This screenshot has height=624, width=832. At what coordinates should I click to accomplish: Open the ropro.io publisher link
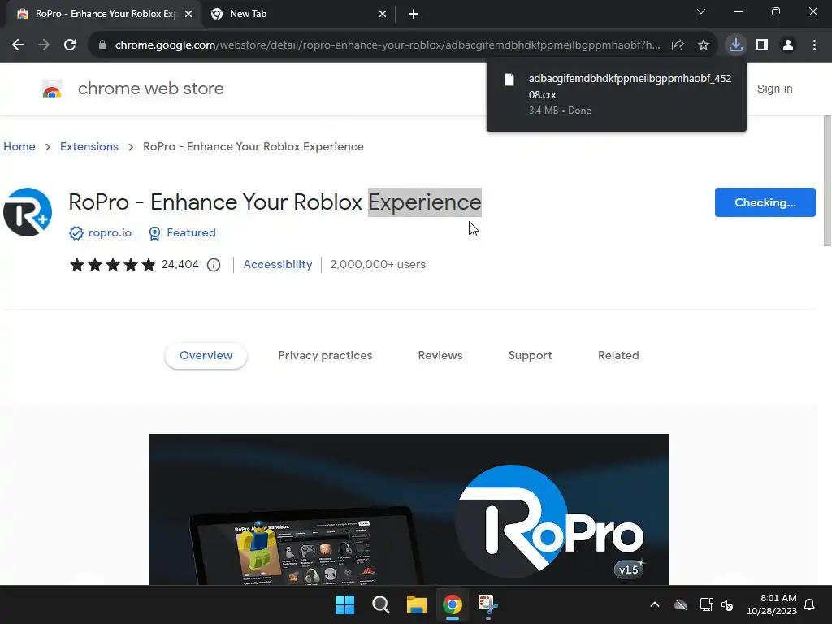[x=110, y=232]
